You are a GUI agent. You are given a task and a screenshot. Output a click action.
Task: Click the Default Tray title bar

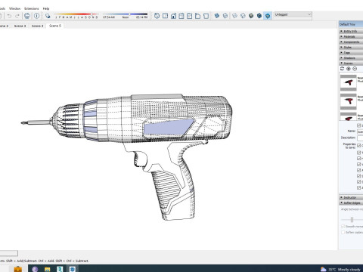[x=351, y=24]
